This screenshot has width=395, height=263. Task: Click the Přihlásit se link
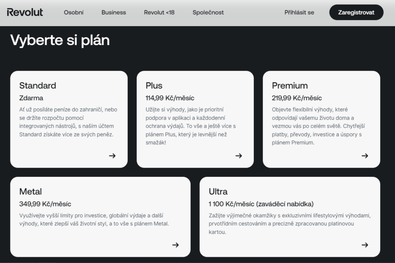point(299,12)
